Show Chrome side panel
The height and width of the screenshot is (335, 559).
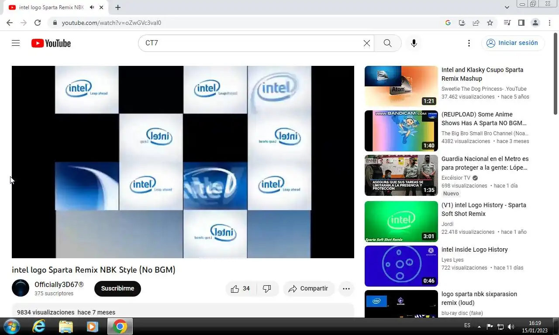[x=521, y=23]
